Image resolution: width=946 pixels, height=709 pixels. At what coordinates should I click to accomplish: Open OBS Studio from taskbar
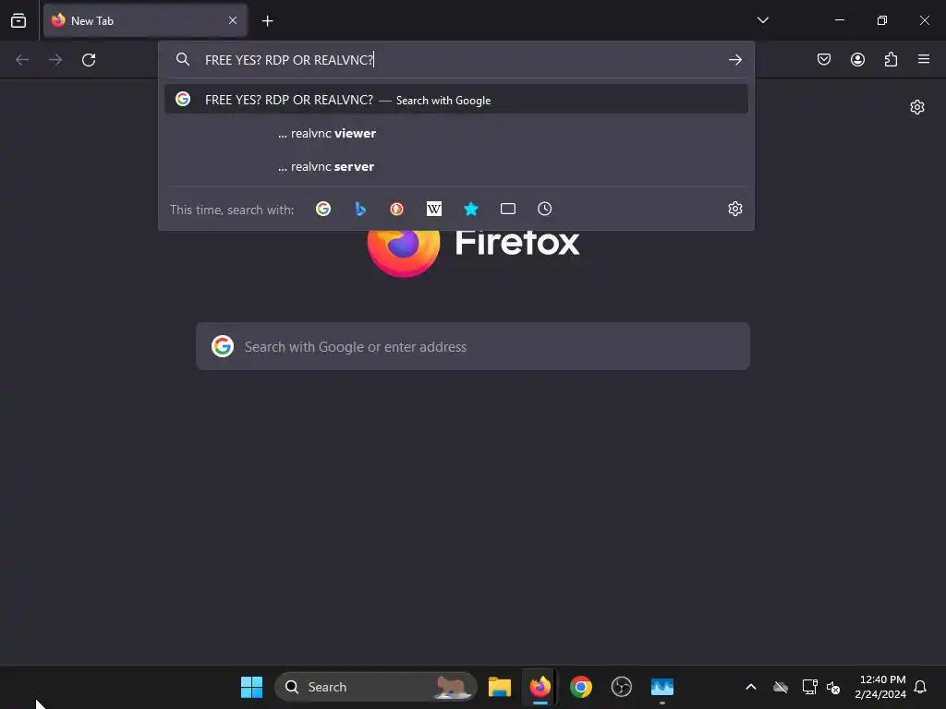(622, 687)
